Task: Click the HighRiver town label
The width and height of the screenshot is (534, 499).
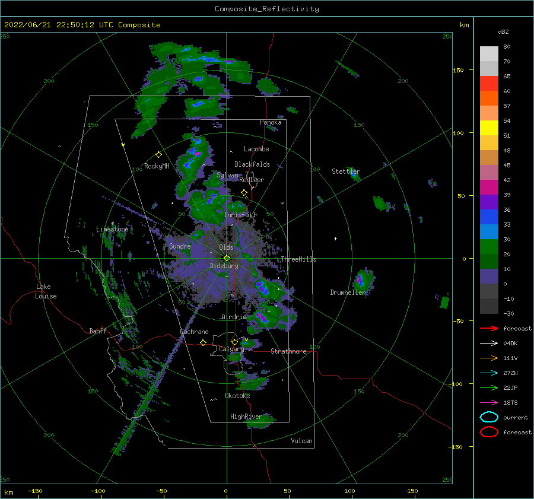Action: 246,417
